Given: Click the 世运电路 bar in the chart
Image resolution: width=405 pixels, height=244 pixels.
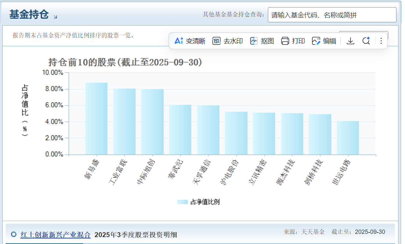Looking at the screenshot, I should coord(348,138).
